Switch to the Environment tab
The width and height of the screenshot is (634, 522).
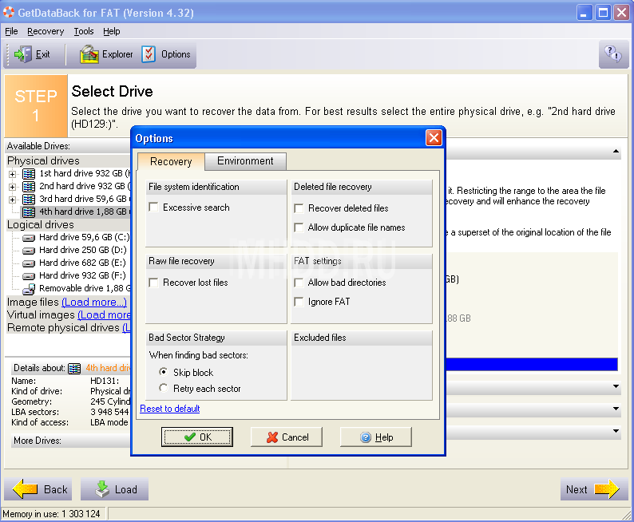245,161
